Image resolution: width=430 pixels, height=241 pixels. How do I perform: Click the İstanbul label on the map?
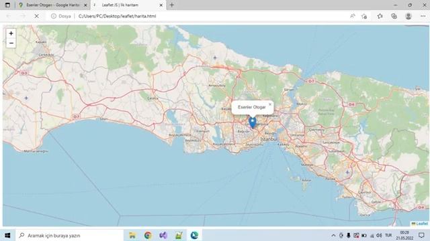269,139
